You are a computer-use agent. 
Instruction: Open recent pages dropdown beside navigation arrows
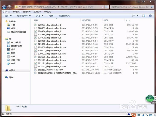coord(13,7)
